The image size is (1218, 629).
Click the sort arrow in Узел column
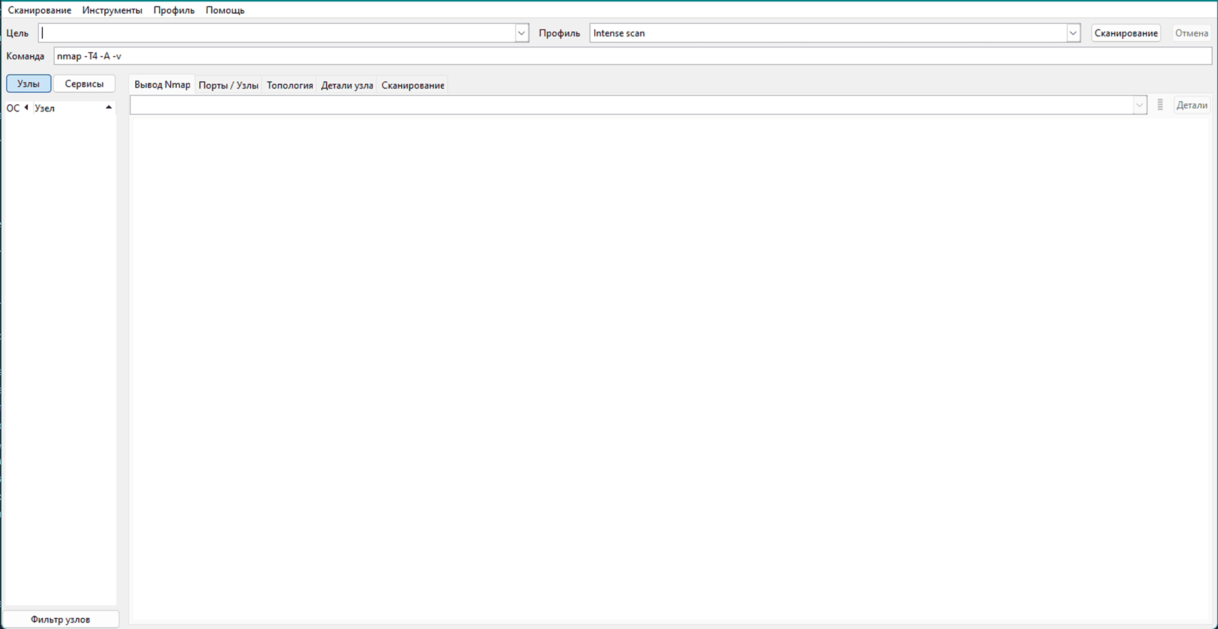coord(109,107)
